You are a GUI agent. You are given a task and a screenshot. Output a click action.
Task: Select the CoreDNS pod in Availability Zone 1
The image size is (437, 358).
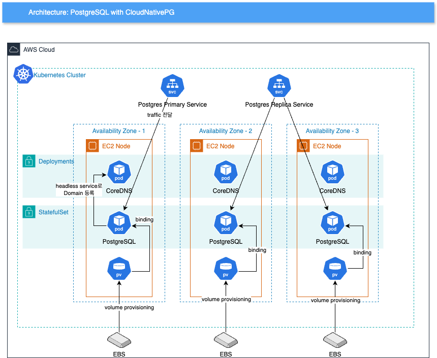click(119, 172)
